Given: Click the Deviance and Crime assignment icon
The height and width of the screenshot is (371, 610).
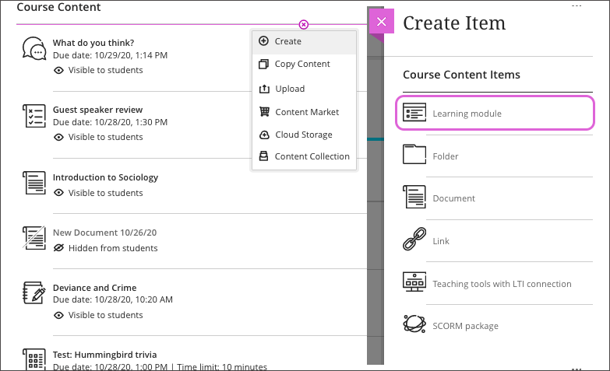Looking at the screenshot, I should (x=34, y=293).
